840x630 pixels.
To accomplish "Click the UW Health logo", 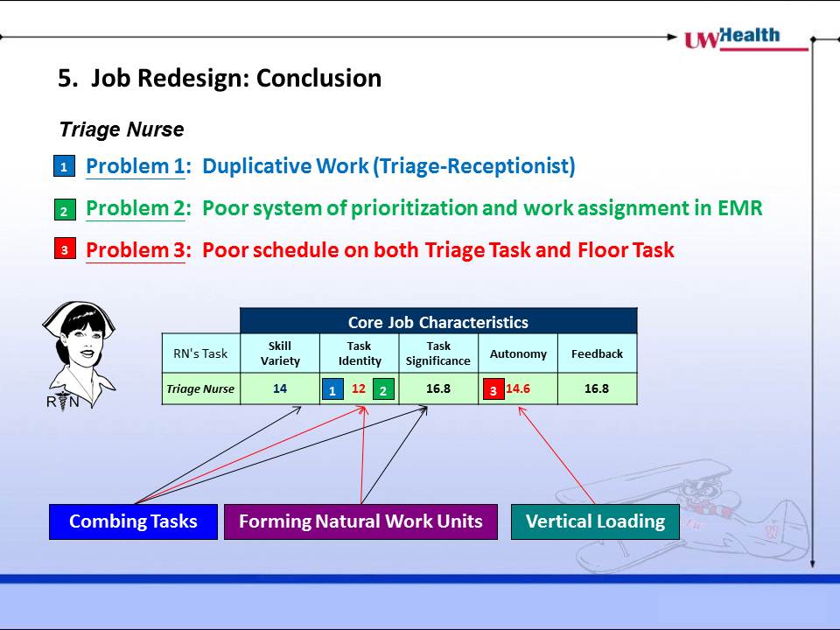I will point(745,39).
